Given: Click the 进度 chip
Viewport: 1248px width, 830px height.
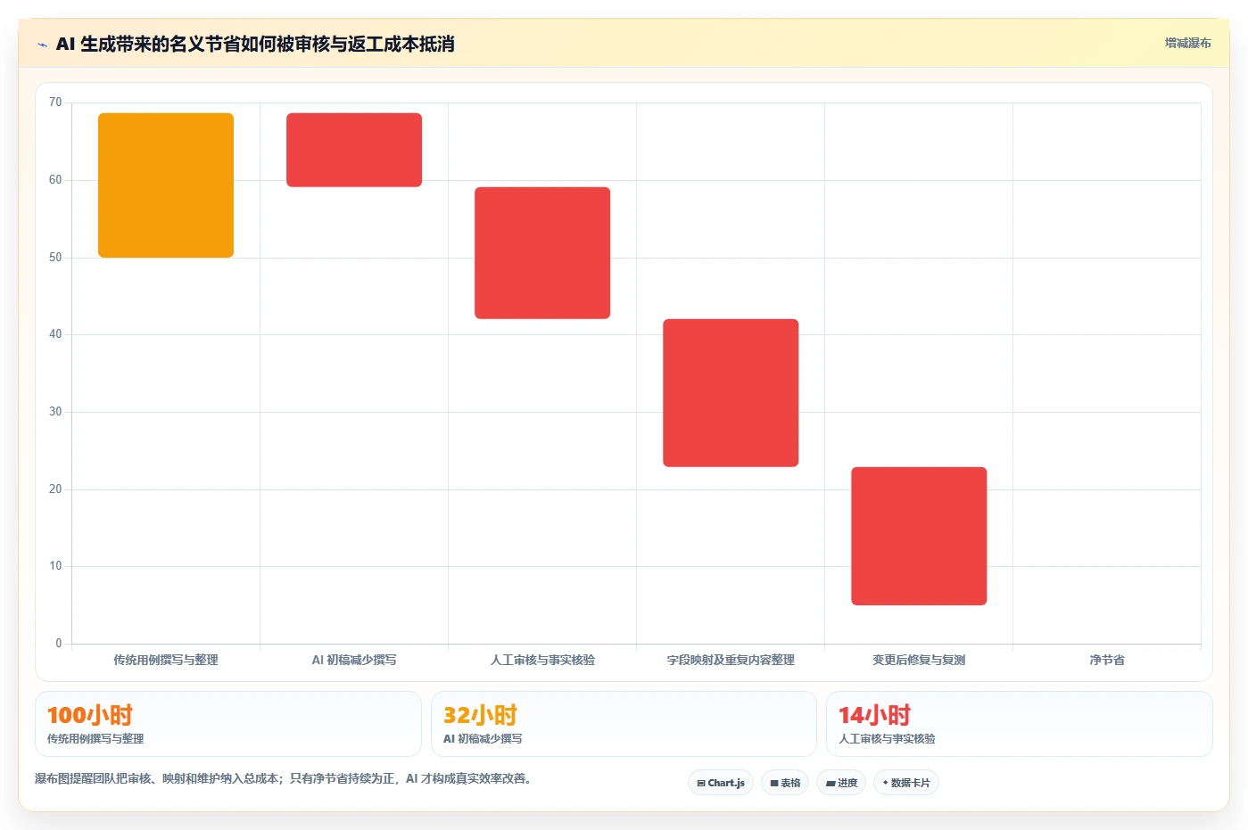Looking at the screenshot, I should pos(841,783).
